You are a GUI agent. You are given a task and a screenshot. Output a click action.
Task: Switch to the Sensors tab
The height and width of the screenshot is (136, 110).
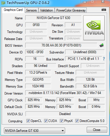31,10
